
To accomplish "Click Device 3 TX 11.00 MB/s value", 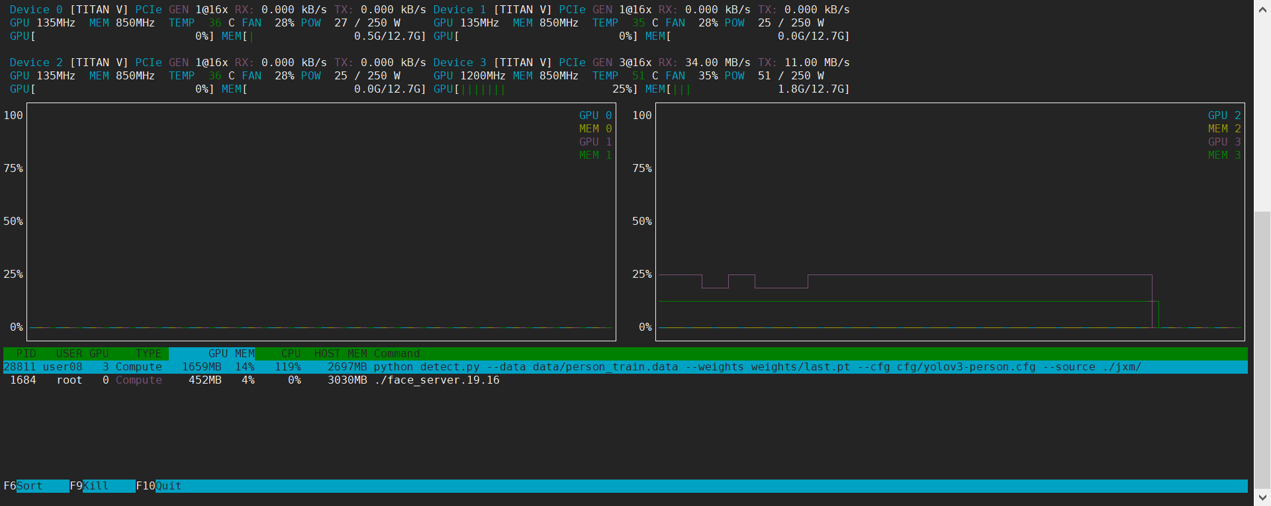I will pos(817,63).
